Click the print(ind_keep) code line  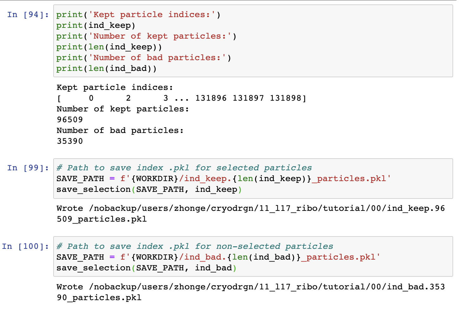pos(96,25)
